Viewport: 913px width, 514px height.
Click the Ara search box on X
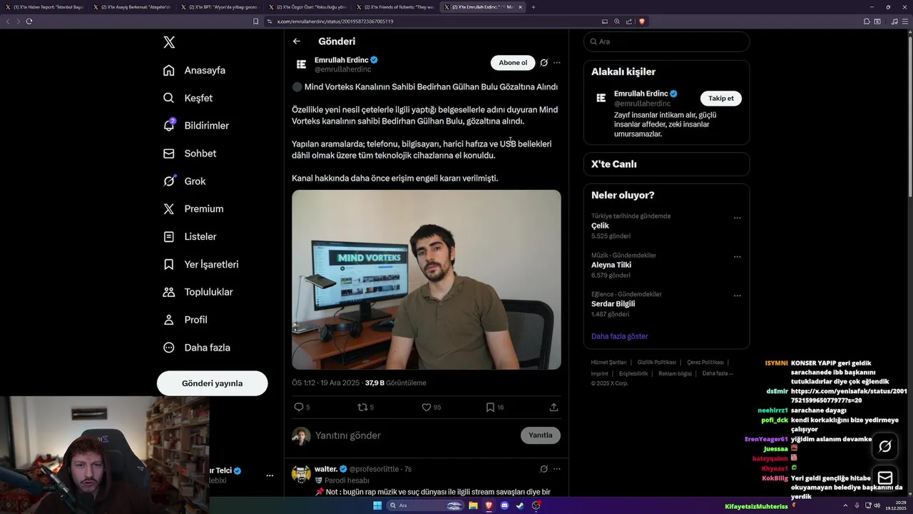point(666,41)
